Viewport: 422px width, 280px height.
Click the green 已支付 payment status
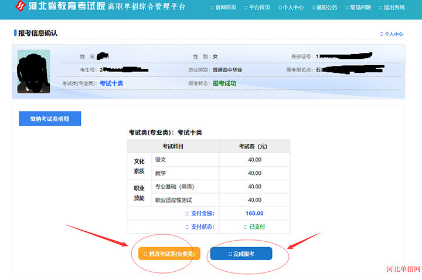pos(254,227)
